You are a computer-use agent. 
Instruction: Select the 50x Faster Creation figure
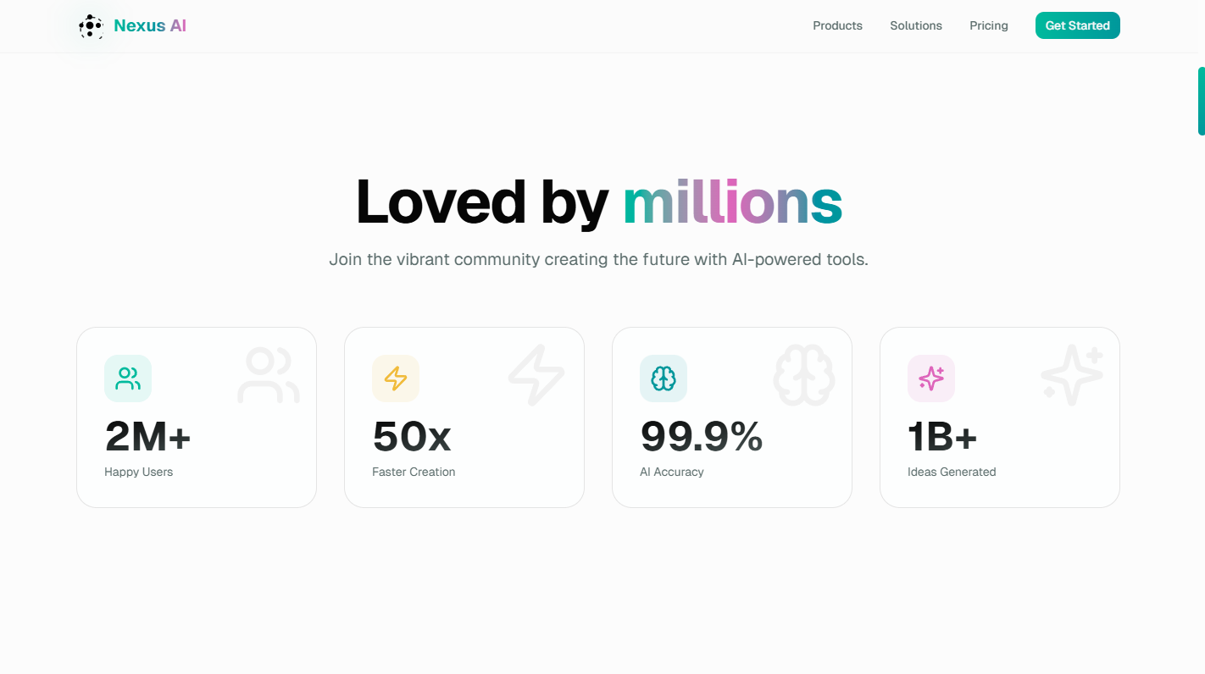tap(412, 437)
